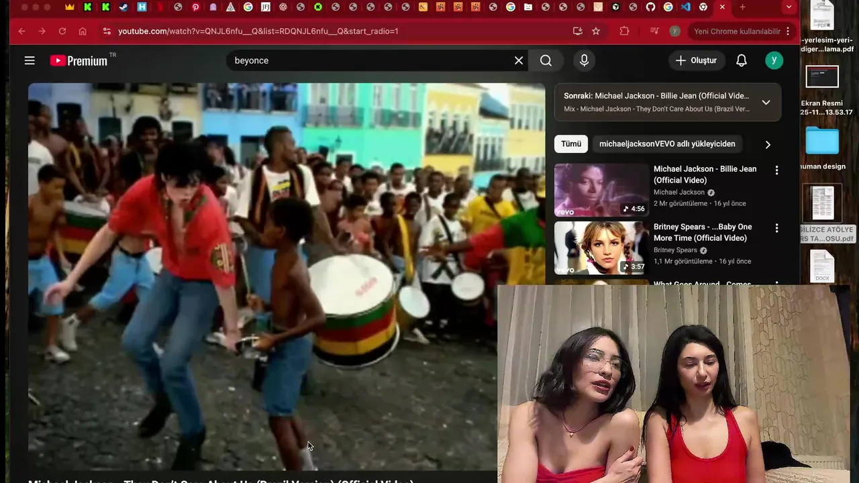The height and width of the screenshot is (483, 859).
Task: Open 'Britney Spears - ...Baby One More Time' title
Action: click(x=703, y=232)
